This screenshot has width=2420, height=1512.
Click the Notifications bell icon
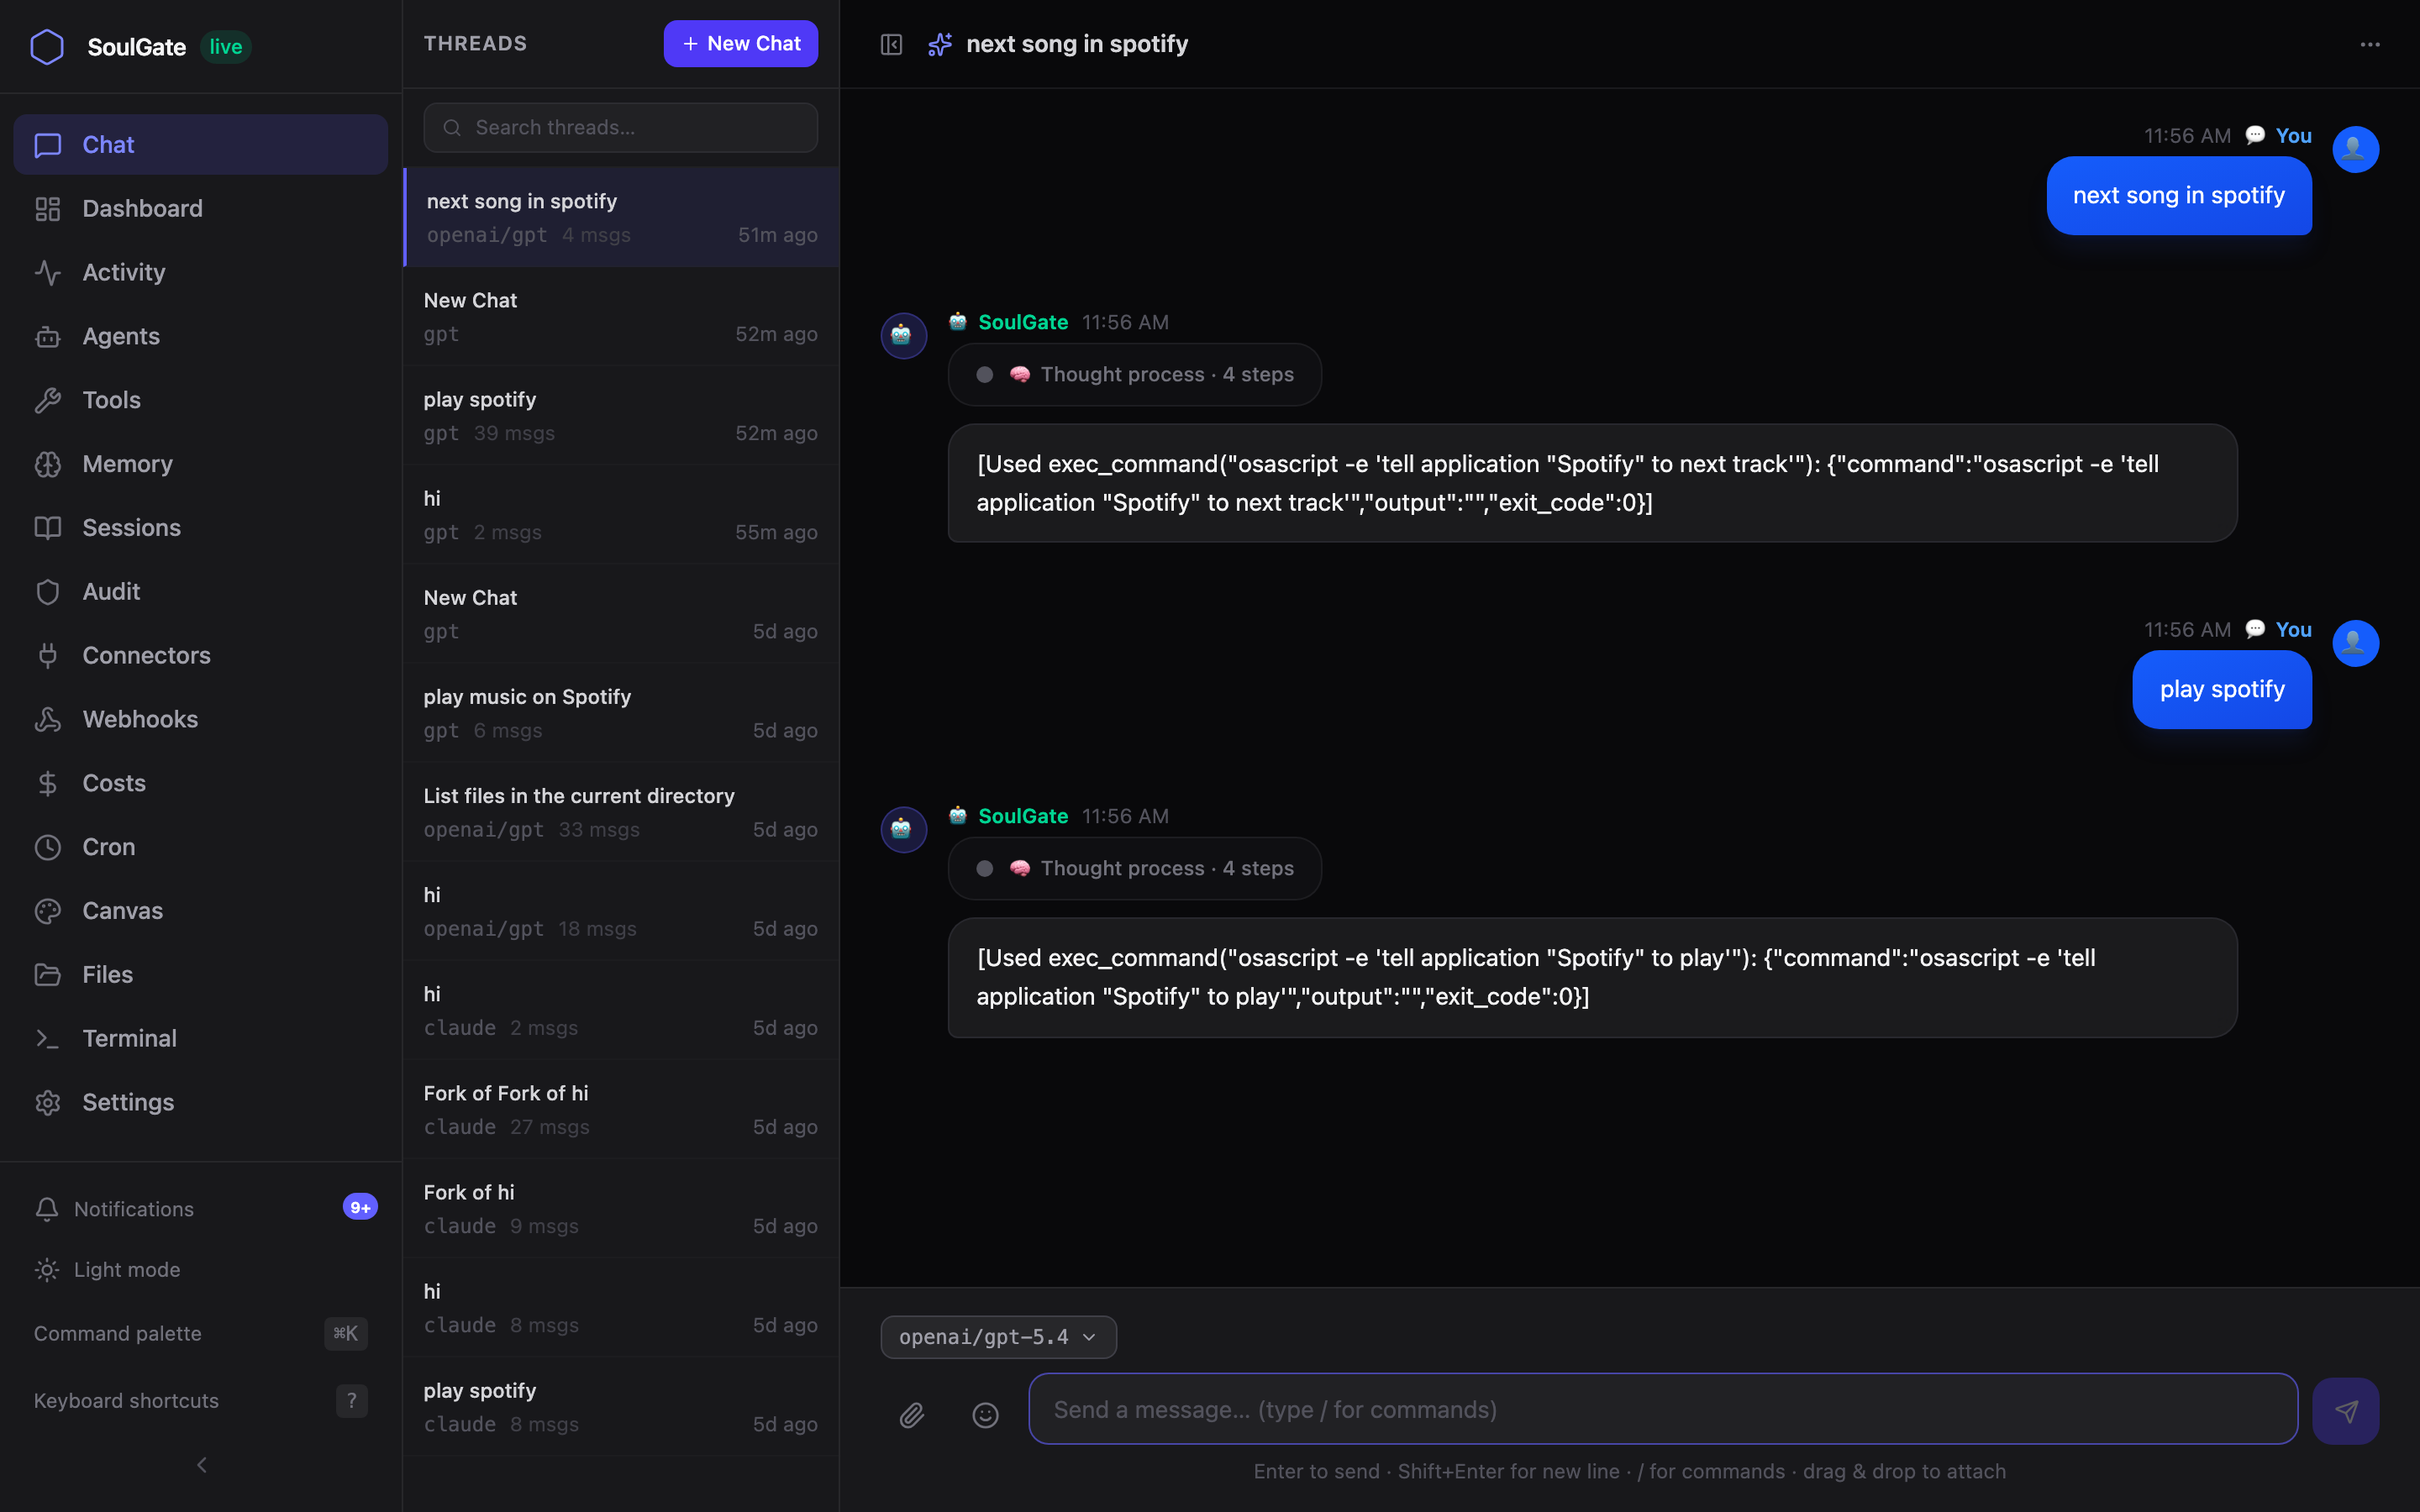point(47,1209)
